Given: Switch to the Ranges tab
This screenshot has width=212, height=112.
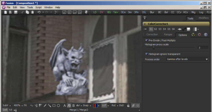Looking at the screenshot, I should coord(168,35).
